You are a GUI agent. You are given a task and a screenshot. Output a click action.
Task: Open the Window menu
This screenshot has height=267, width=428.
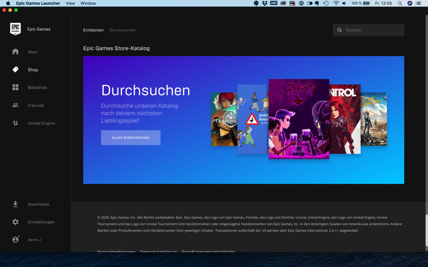pos(88,3)
